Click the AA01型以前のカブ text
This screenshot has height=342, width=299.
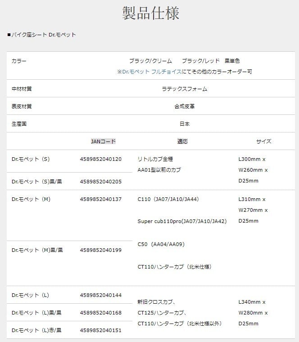(x=159, y=170)
